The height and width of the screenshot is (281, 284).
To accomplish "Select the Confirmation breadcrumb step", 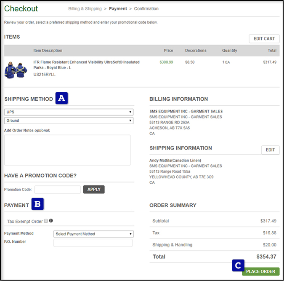I will [146, 8].
